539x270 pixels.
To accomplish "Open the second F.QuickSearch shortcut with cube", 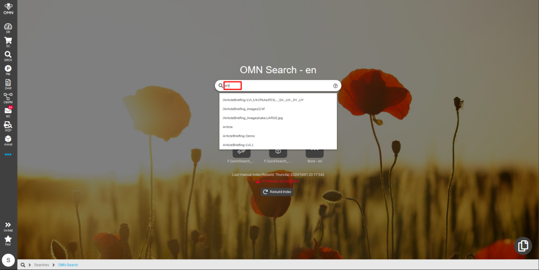I will click(278, 156).
